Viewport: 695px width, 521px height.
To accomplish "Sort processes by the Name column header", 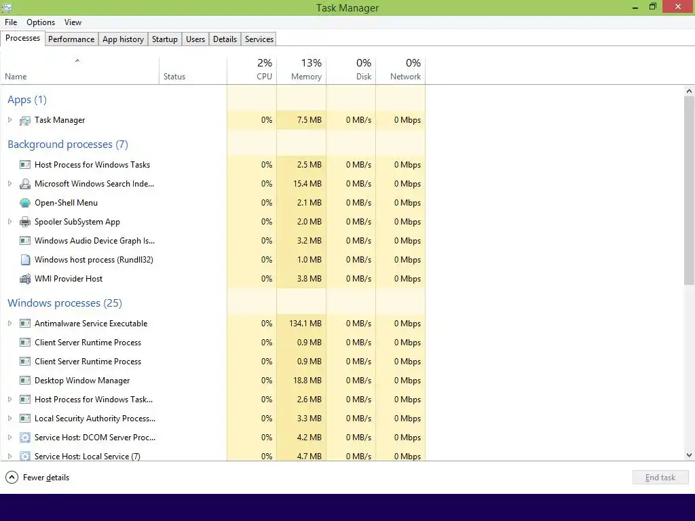I will (80, 71).
